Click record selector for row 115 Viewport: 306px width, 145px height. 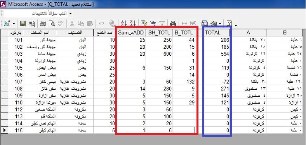click(4, 130)
